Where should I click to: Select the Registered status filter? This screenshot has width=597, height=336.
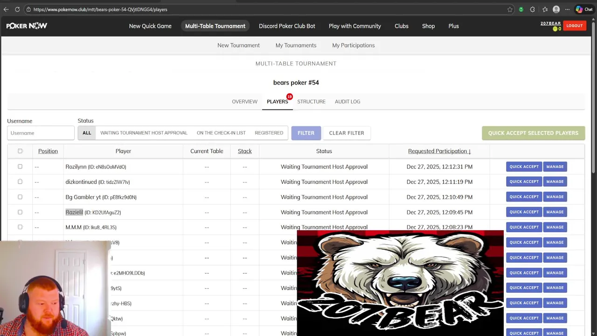pyautogui.click(x=269, y=133)
